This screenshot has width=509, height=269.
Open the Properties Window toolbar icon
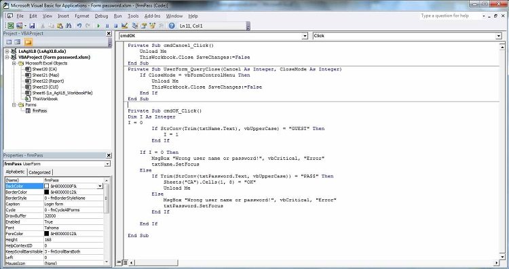(144, 26)
